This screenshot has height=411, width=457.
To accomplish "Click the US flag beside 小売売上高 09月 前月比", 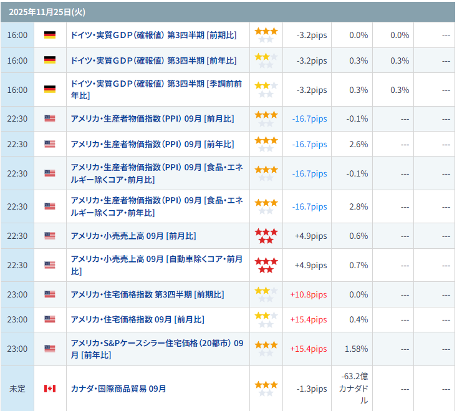I will (x=50, y=236).
